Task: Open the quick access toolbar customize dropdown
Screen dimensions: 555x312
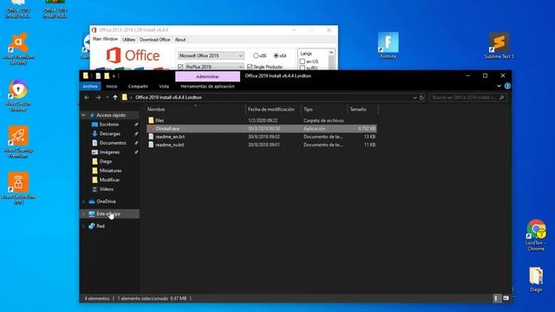Action: [114, 75]
